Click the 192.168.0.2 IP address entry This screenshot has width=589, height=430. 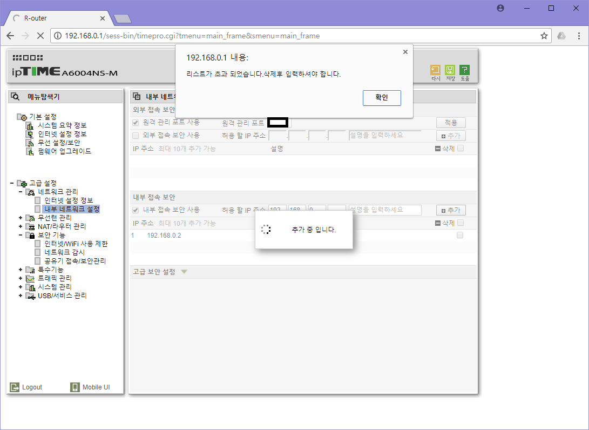click(x=164, y=236)
